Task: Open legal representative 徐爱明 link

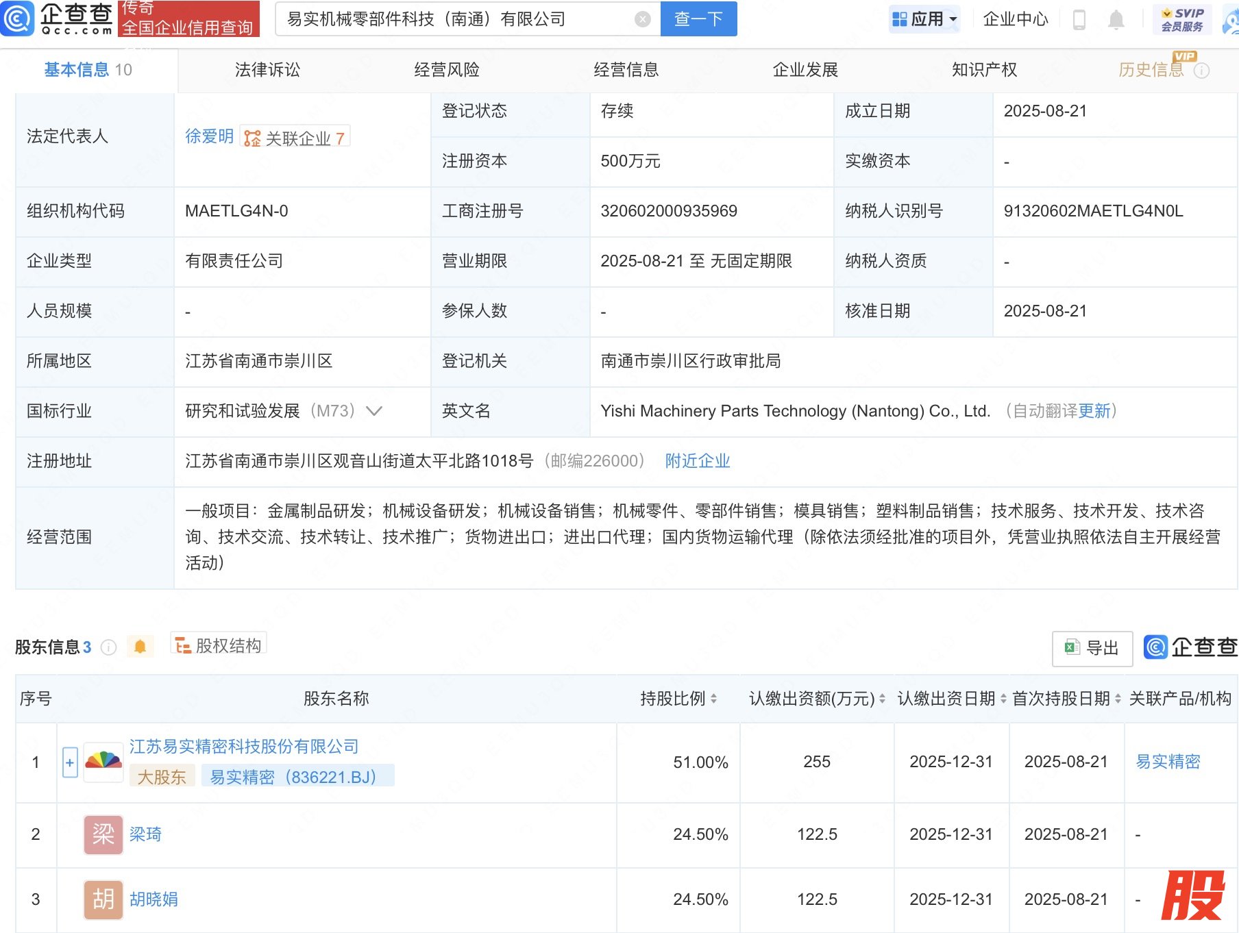Action: pos(209,136)
